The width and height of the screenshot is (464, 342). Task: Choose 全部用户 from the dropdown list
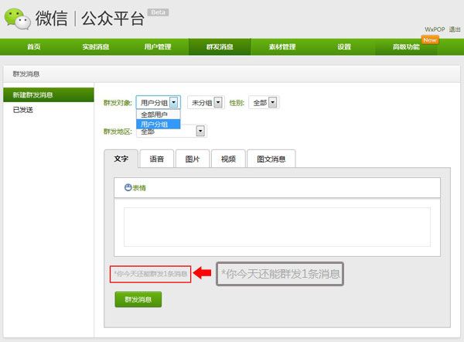(x=158, y=115)
